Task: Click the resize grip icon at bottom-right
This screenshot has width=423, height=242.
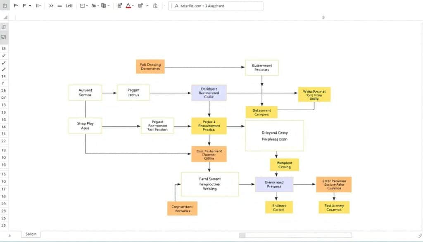Action: pyautogui.click(x=420, y=236)
